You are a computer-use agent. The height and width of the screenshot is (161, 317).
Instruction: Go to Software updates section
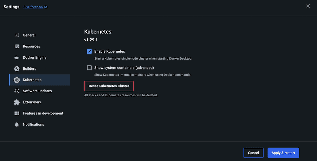[37, 91]
